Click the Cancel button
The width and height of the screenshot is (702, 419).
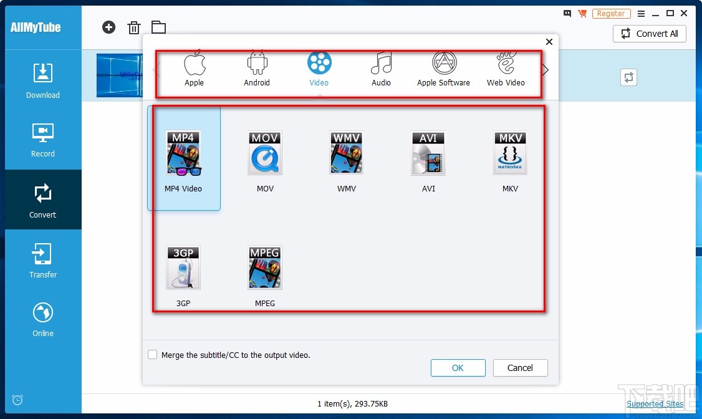coord(520,367)
